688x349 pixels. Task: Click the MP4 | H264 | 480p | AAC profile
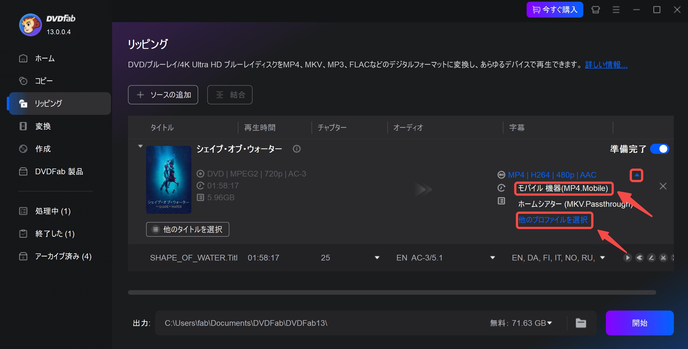click(552, 175)
